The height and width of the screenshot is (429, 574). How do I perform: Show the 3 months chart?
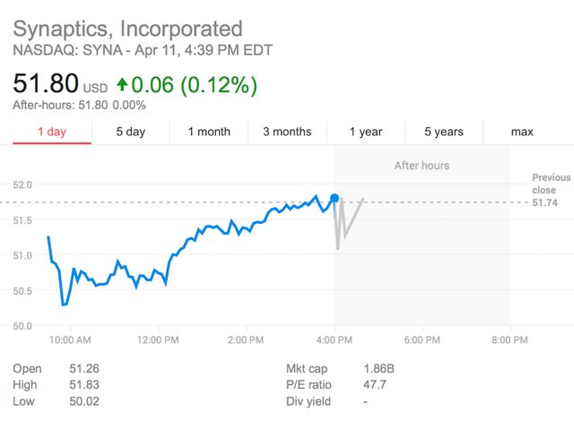(287, 132)
